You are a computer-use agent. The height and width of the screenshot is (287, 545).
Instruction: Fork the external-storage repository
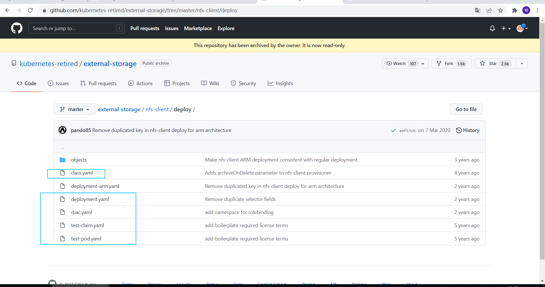pyautogui.click(x=452, y=64)
